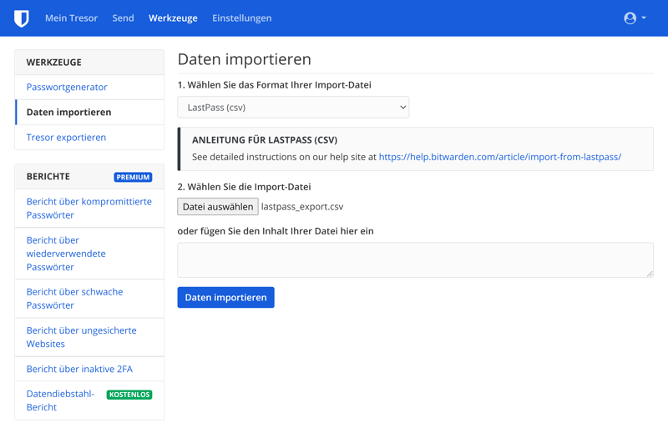
Task: Open the Datendiebstahl-Bericht report
Action: point(60,400)
